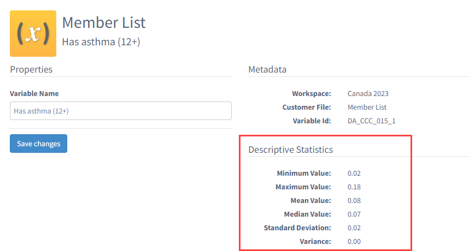The height and width of the screenshot is (251, 469).
Task: Click the Variable Name input field
Action: tap(121, 111)
